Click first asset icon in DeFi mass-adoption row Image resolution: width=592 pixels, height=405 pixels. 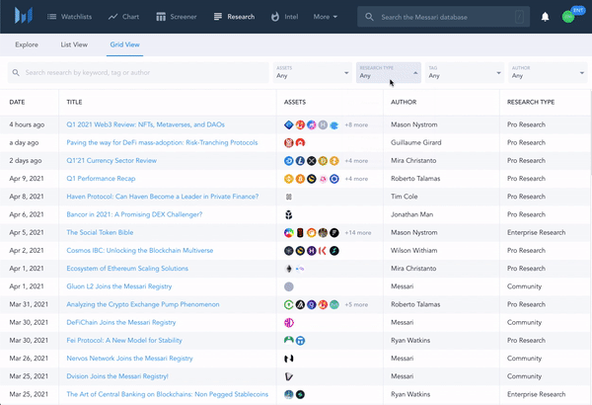289,142
